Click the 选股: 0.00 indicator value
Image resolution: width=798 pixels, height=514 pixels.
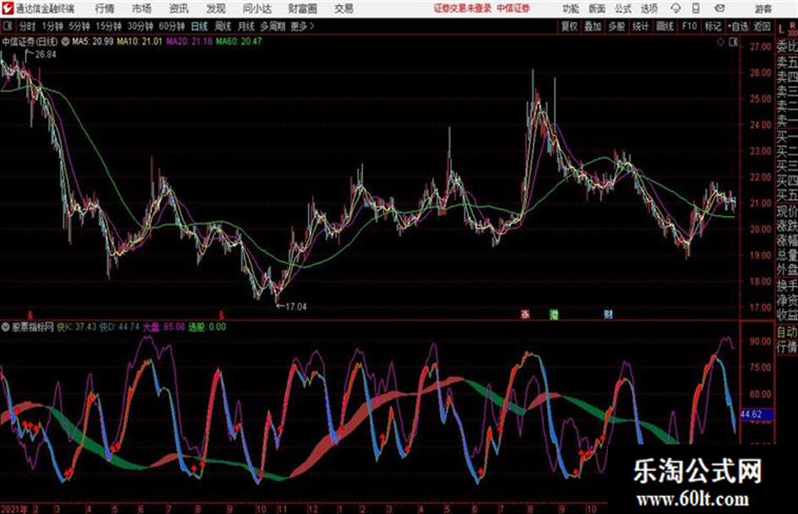click(207, 327)
